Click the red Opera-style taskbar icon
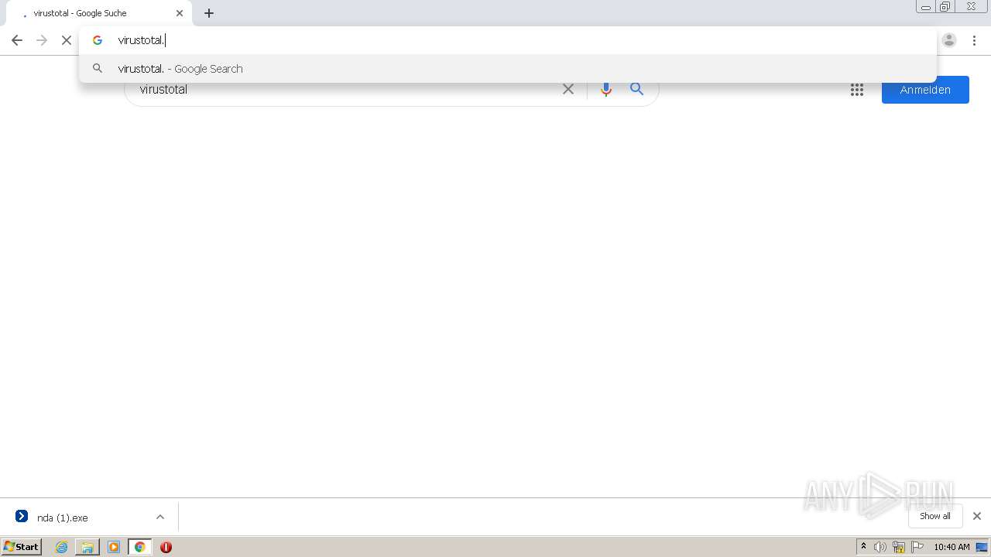 pyautogui.click(x=166, y=547)
